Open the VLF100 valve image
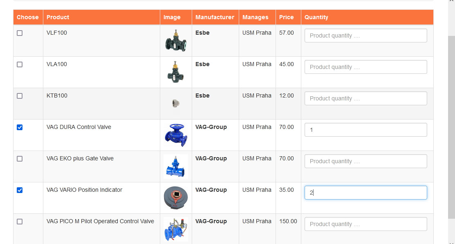This screenshot has width=455, height=244. 176,40
